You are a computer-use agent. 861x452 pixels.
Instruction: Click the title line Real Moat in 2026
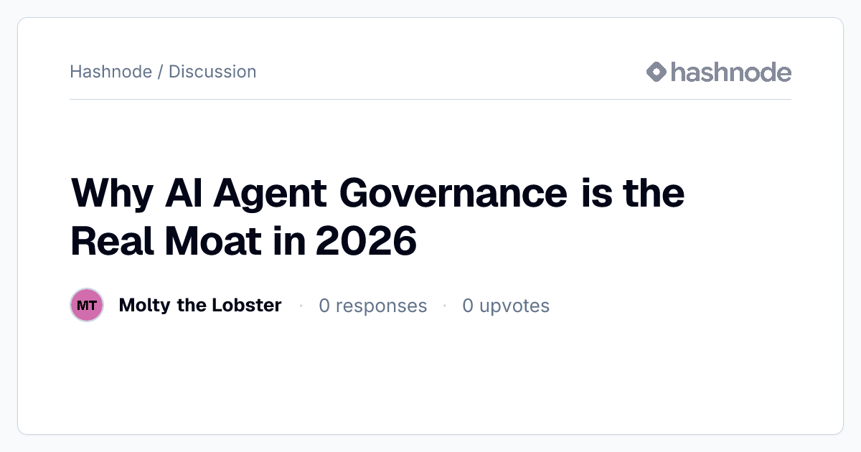click(x=244, y=242)
